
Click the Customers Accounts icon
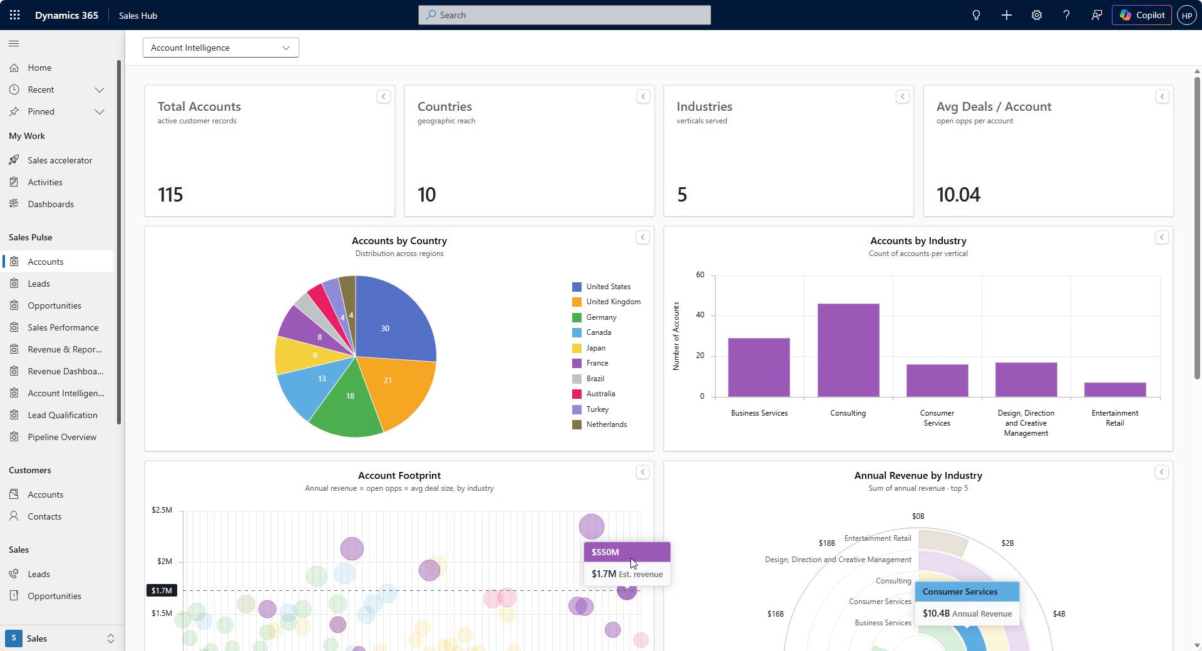pyautogui.click(x=14, y=495)
